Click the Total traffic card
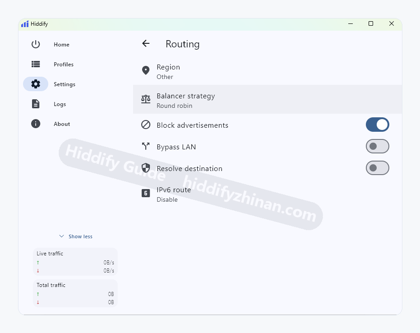Screen dimensions: 420x333 [75, 293]
